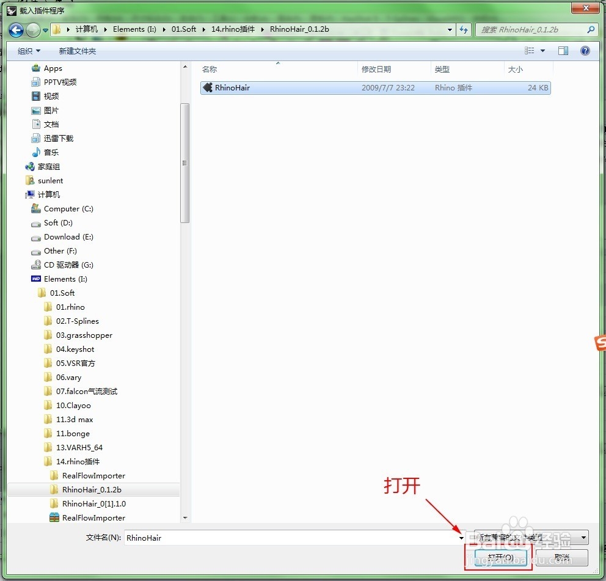606x581 pixels.
Task: Click navigation pane scroll down arrow
Action: (185, 517)
